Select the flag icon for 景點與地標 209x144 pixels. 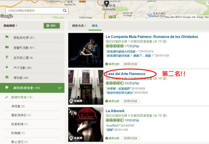7,37
